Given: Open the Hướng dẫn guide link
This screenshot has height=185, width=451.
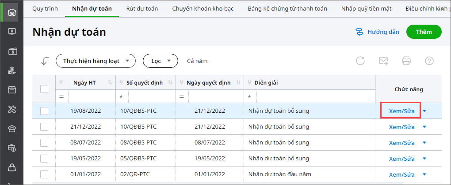Looking at the screenshot, I should click(377, 32).
